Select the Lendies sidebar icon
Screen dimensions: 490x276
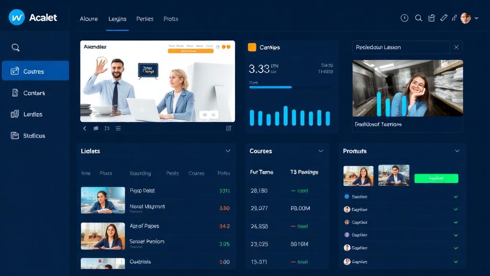click(16, 114)
